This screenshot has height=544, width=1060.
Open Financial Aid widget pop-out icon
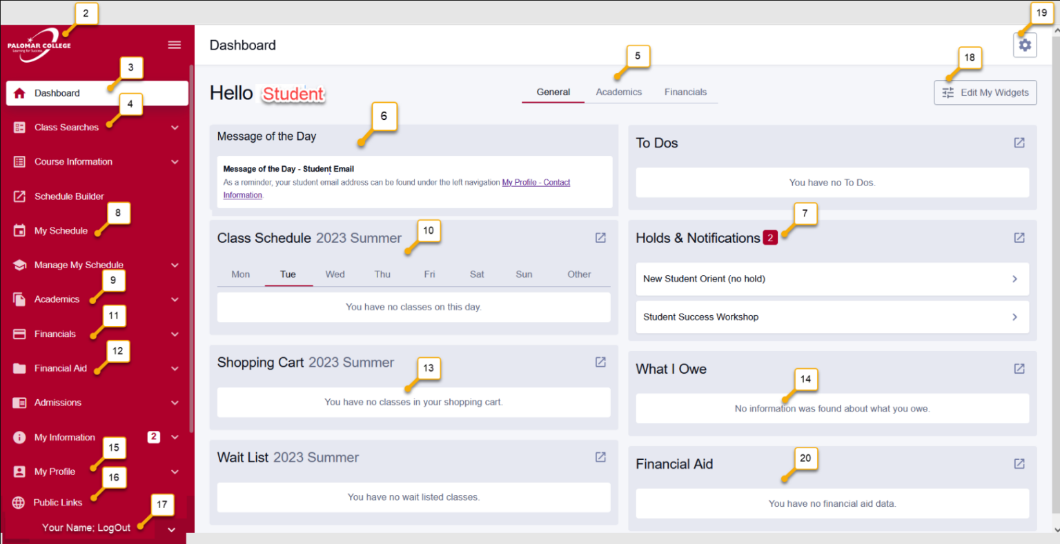pos(1019,464)
